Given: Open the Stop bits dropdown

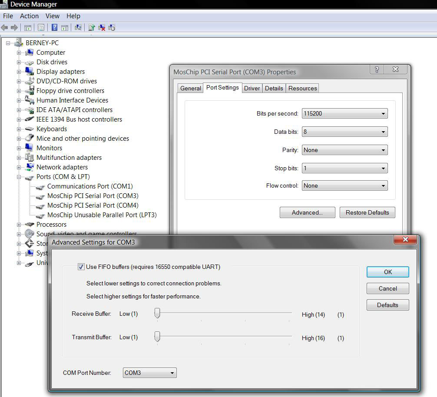Looking at the screenshot, I should pos(345,168).
